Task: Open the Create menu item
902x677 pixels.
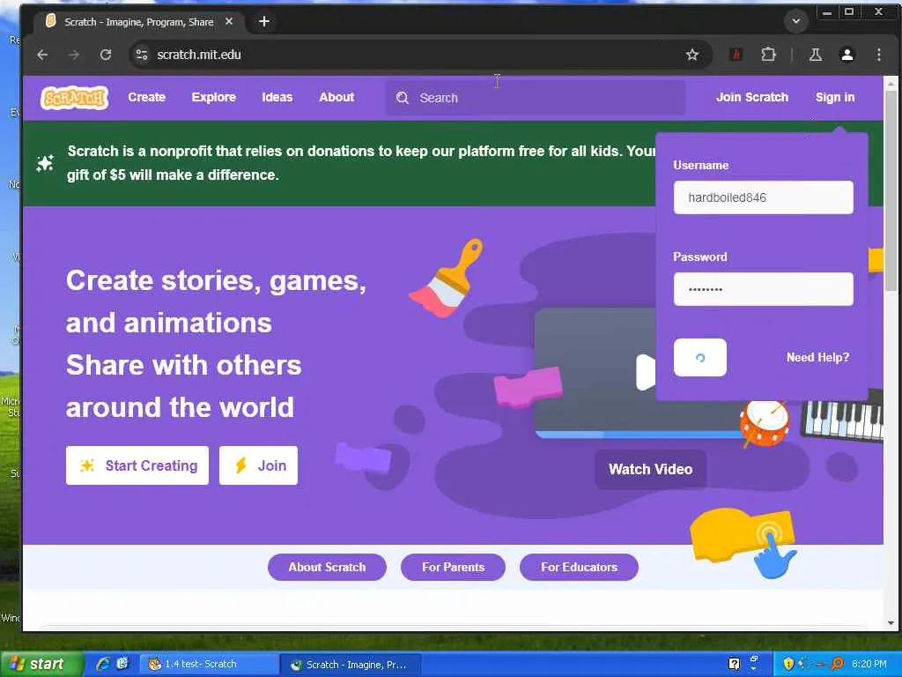Action: (x=147, y=97)
